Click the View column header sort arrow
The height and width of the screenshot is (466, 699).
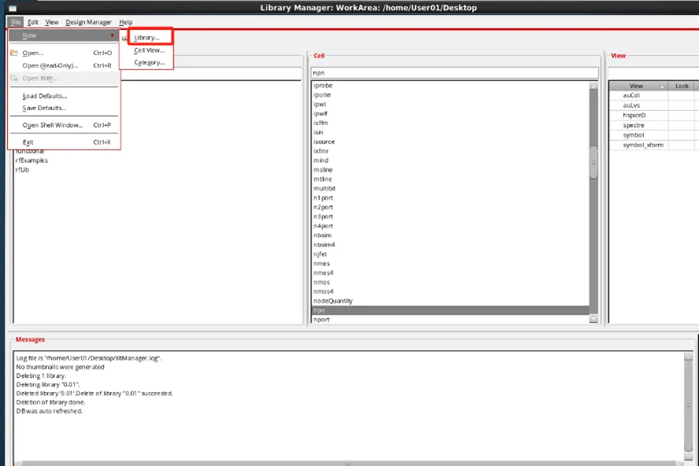coord(662,86)
